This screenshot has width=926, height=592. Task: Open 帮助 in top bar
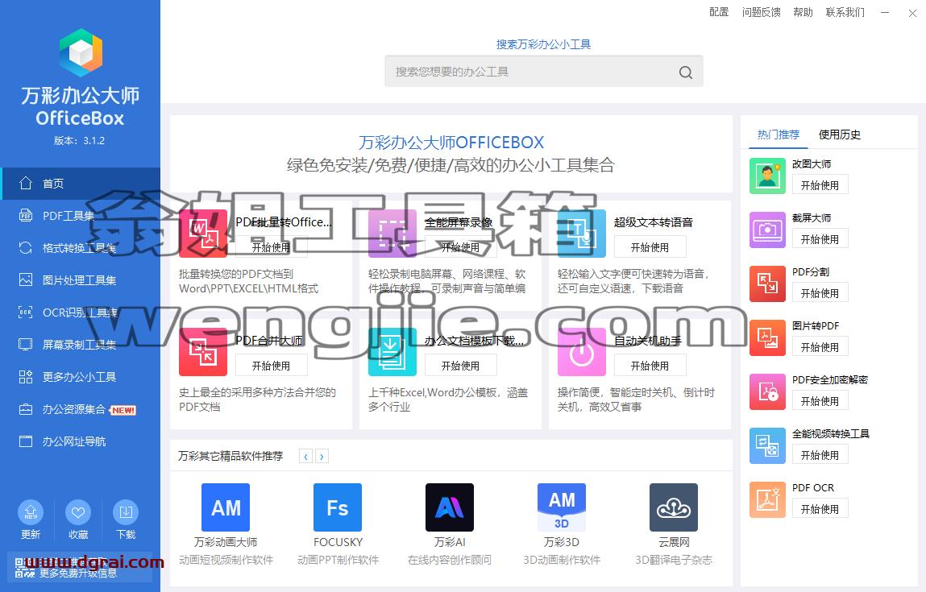[x=803, y=12]
